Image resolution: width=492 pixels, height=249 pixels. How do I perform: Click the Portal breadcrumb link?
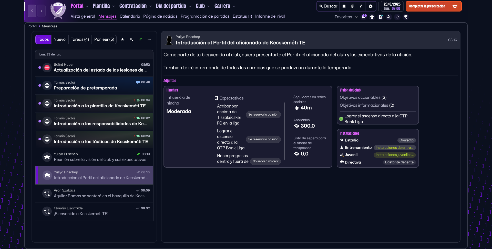pyautogui.click(x=32, y=26)
